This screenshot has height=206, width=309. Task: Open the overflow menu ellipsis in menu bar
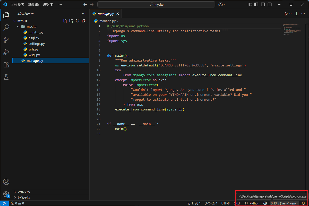pos(60,4)
